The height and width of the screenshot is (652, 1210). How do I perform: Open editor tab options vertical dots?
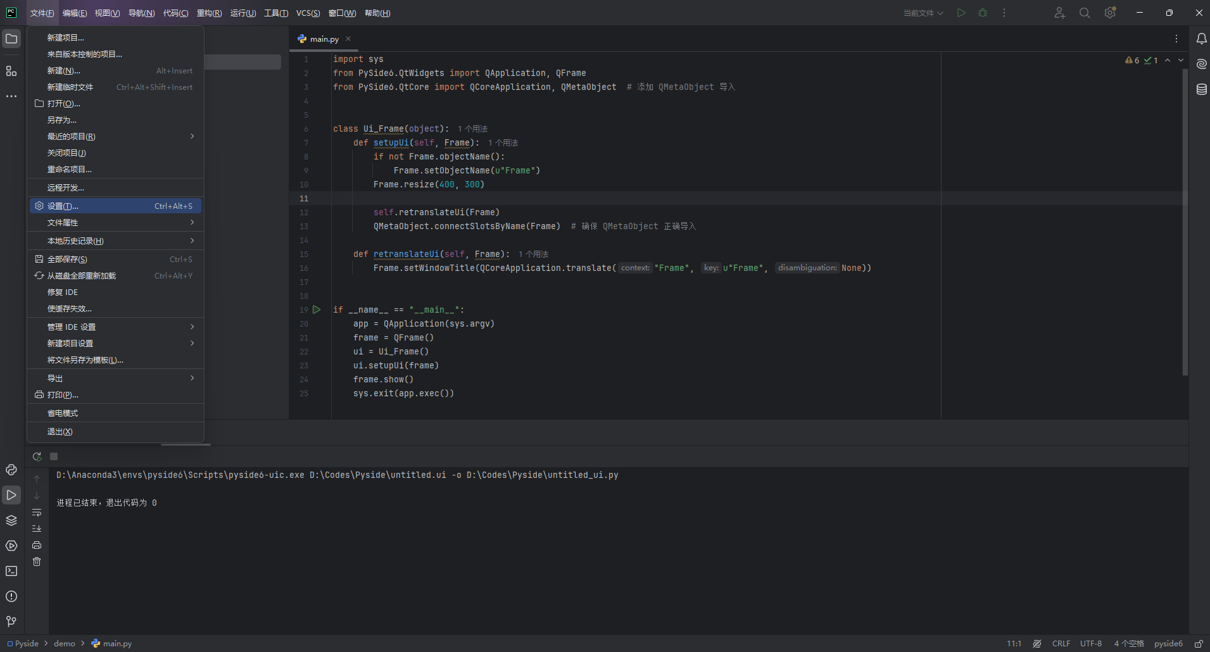[x=1176, y=39]
